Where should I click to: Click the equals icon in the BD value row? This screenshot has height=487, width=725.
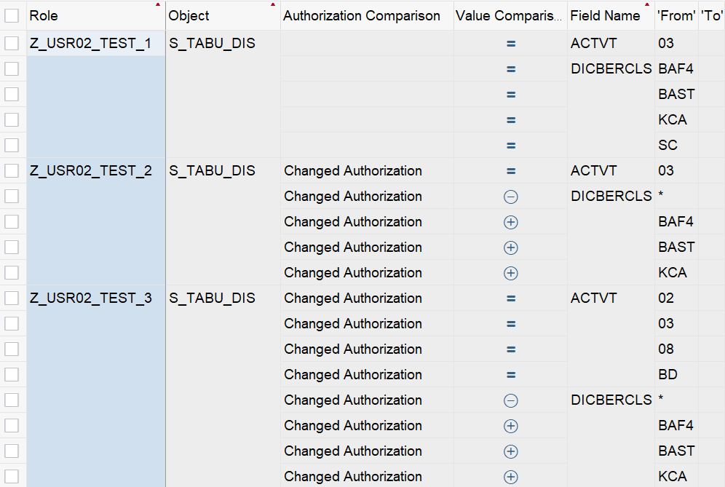[511, 375]
